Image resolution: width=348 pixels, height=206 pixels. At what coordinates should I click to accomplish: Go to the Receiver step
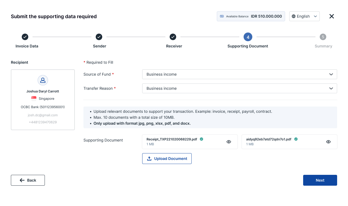[173, 37]
